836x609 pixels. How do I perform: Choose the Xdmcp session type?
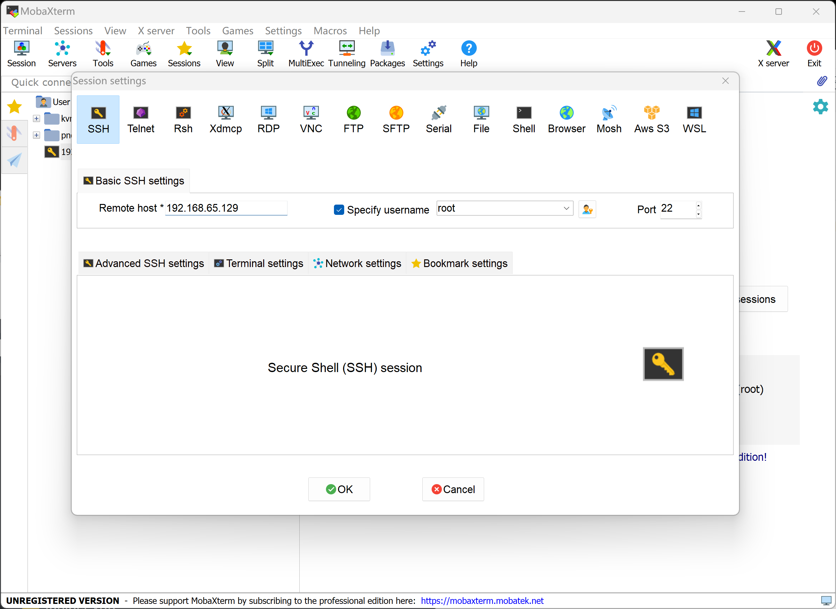pos(226,119)
